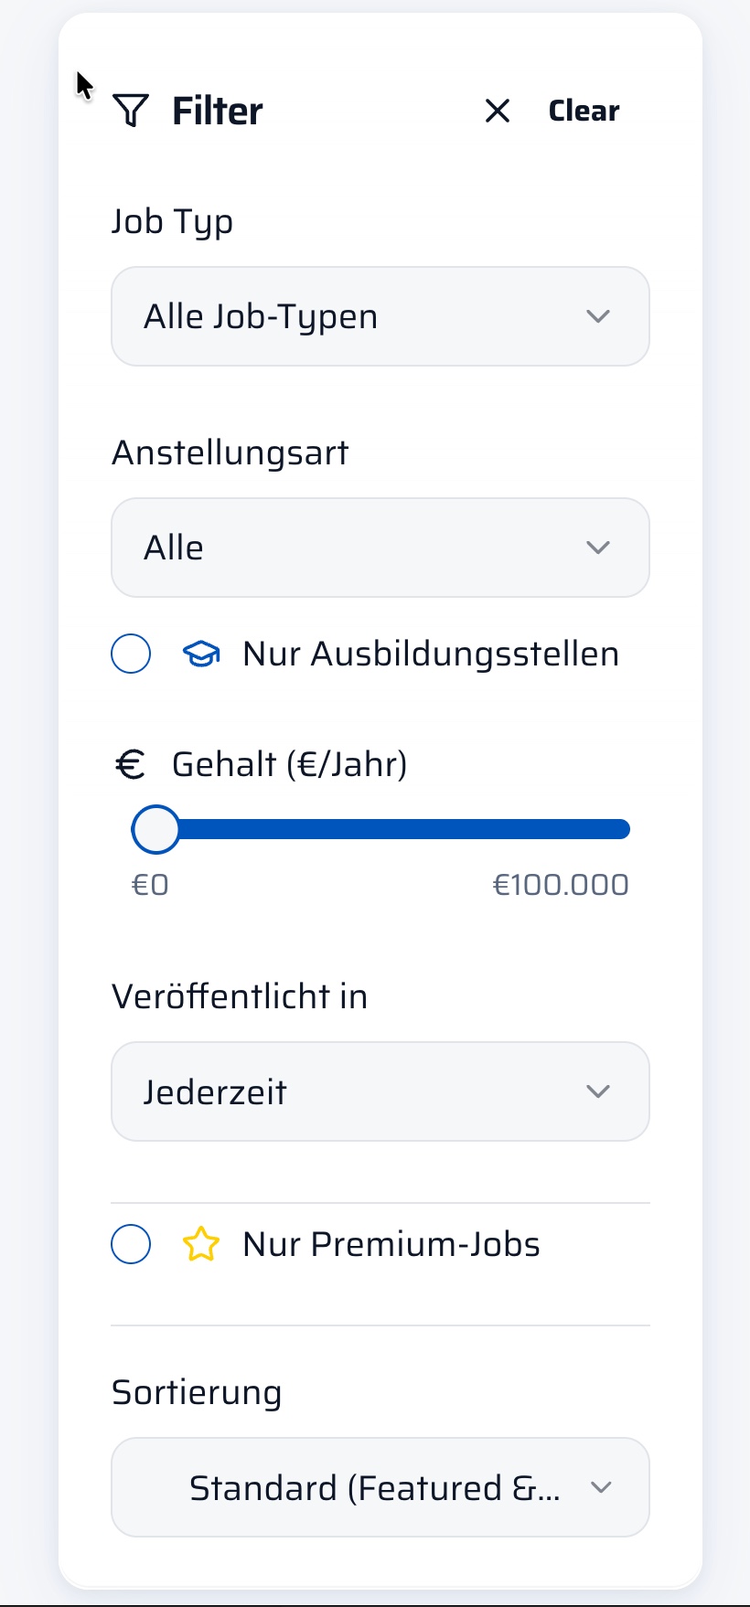Image resolution: width=750 pixels, height=1607 pixels.
Task: Toggle the Nur Premium-Jobs radio circle
Action: point(131,1244)
